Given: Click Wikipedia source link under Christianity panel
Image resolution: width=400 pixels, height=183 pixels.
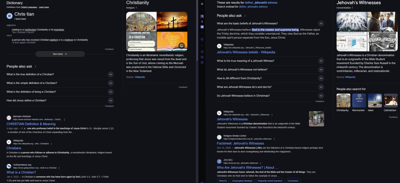Looking at the screenshot, I should 140,77.
